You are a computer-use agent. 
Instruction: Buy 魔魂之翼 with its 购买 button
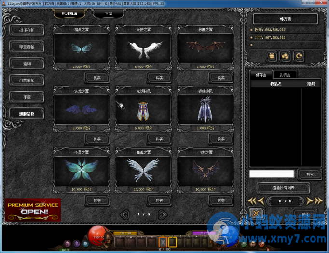(159, 200)
